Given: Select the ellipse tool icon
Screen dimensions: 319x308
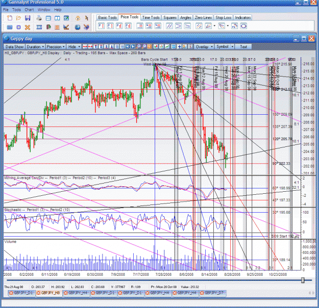Looking at the screenshot, I should coord(243,26).
